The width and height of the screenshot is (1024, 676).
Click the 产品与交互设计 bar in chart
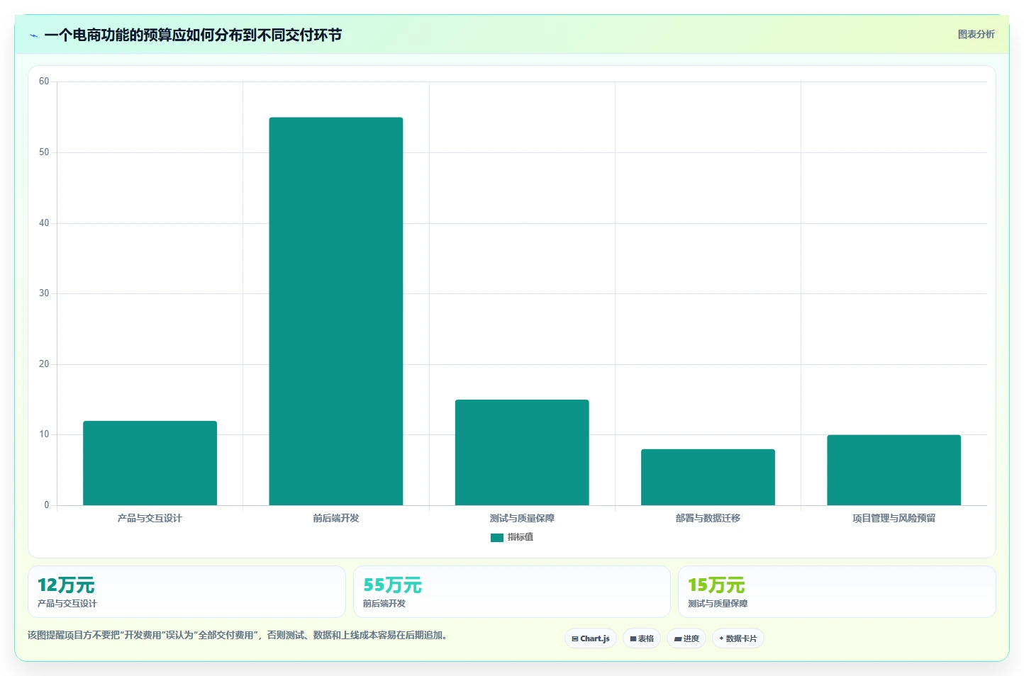[150, 463]
